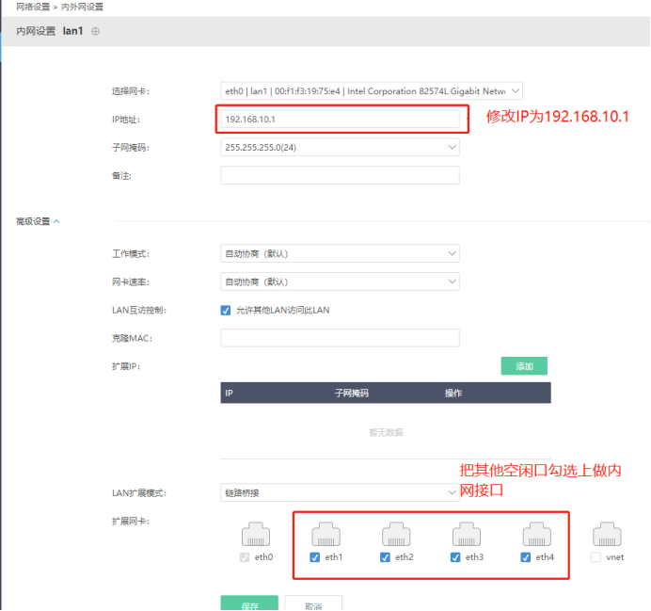Click the vnet network port icon
The width and height of the screenshot is (651, 611).
coord(607,536)
